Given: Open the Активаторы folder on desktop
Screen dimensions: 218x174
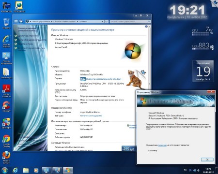Looking at the screenshot, I should tap(6, 73).
